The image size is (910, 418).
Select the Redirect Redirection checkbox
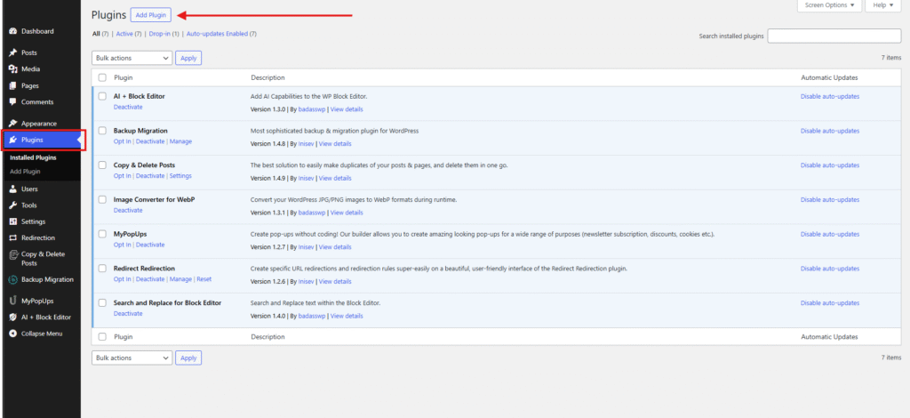click(102, 269)
